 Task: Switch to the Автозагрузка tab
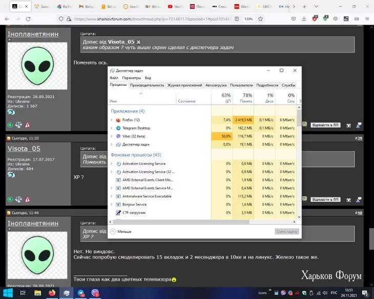(x=216, y=85)
